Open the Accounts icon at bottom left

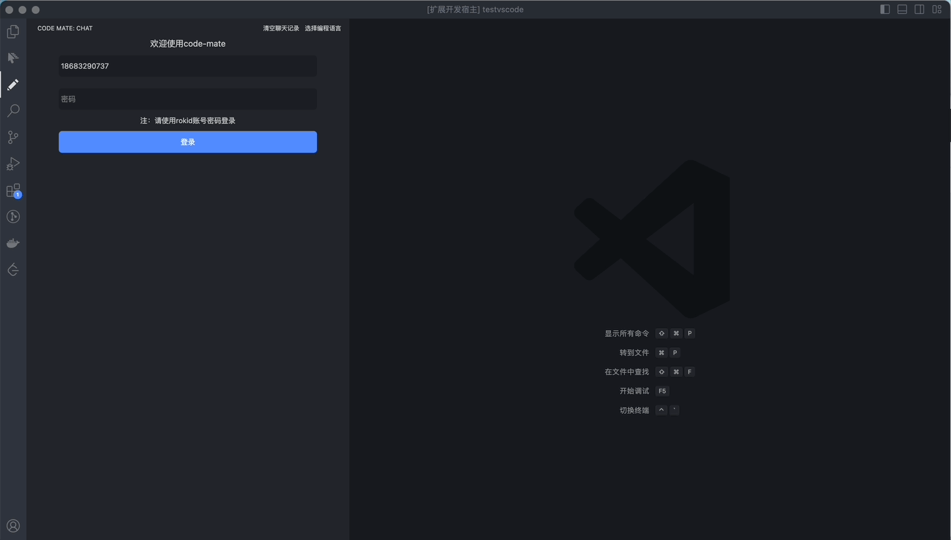point(13,525)
